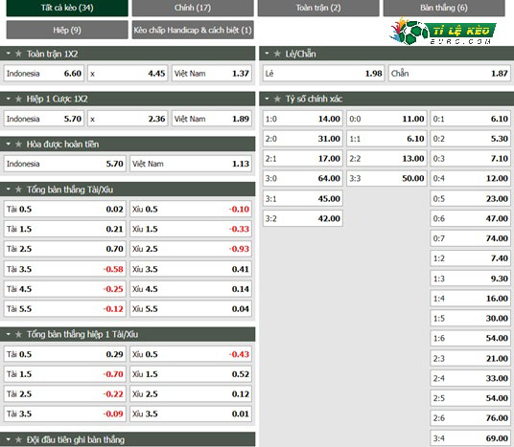
Task: Select Indonesia 5.70 in Hòa được hoàn tiền
Action: (65, 164)
